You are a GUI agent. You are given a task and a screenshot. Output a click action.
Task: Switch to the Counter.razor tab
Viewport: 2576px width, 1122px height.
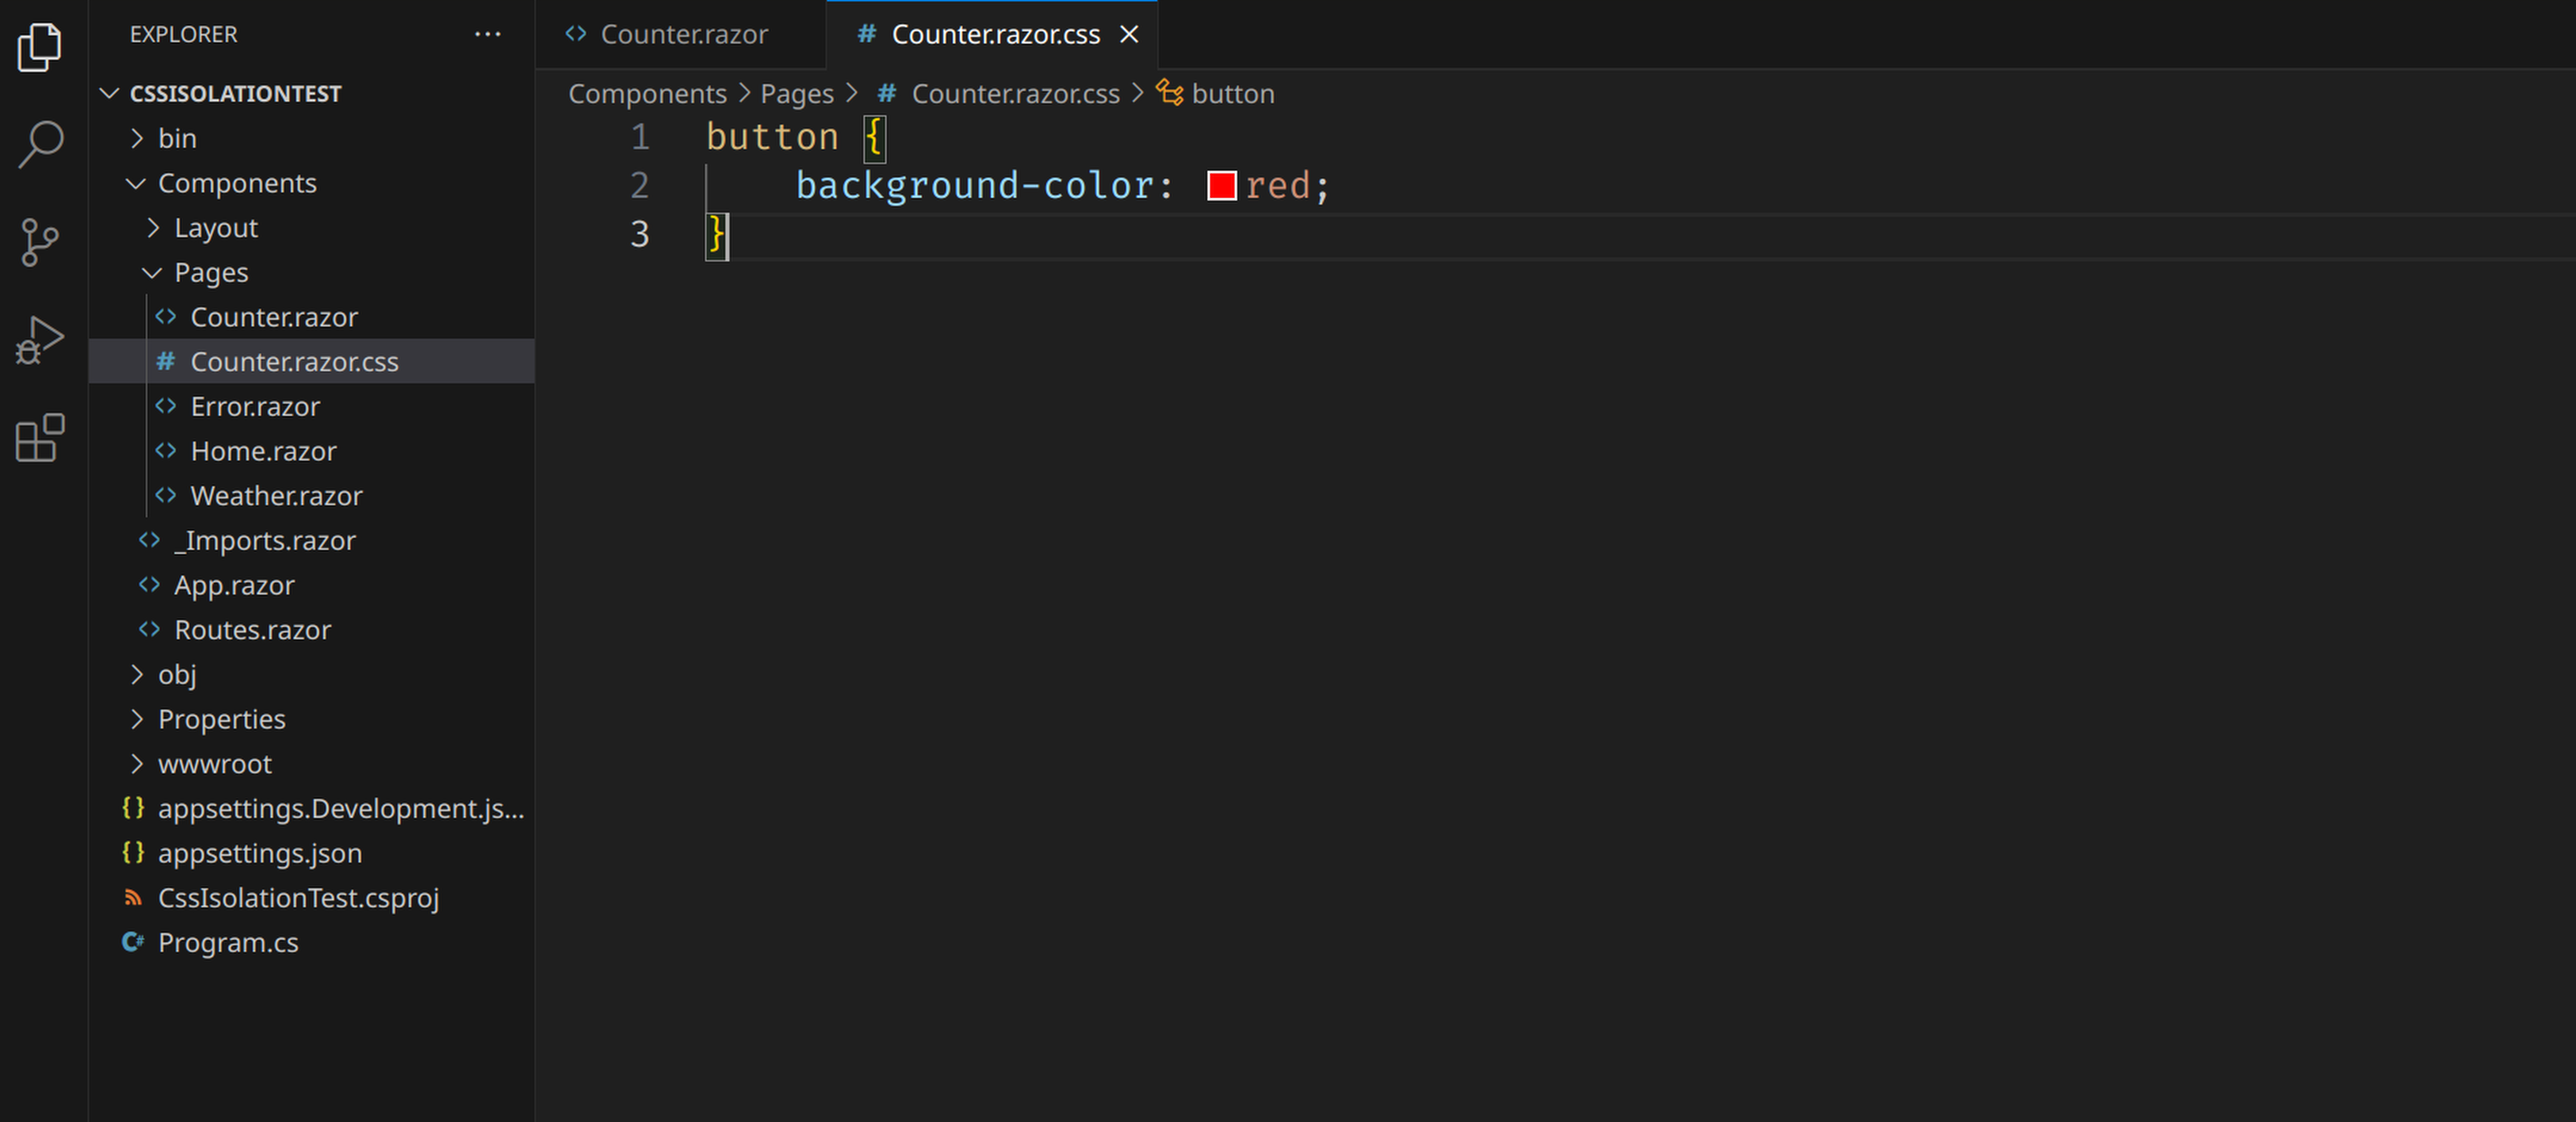click(681, 34)
